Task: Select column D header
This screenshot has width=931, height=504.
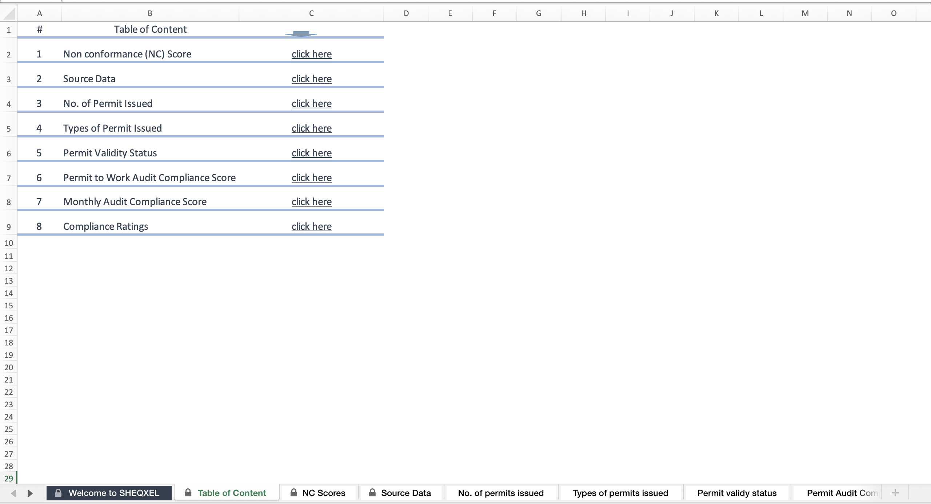Action: coord(406,13)
